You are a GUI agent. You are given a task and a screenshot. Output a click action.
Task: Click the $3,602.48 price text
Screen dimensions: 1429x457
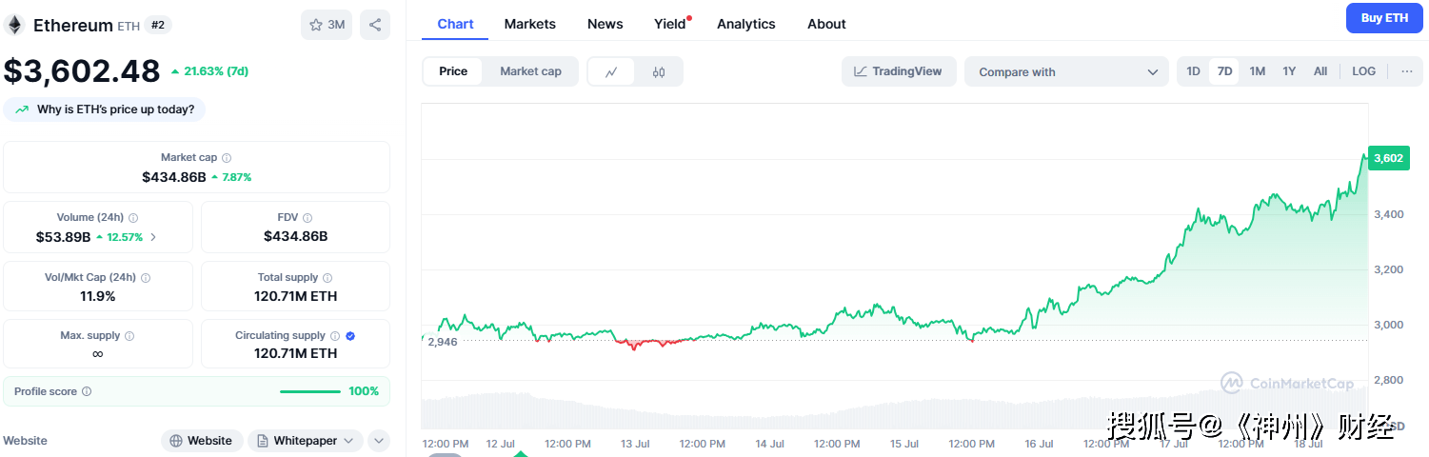click(82, 71)
